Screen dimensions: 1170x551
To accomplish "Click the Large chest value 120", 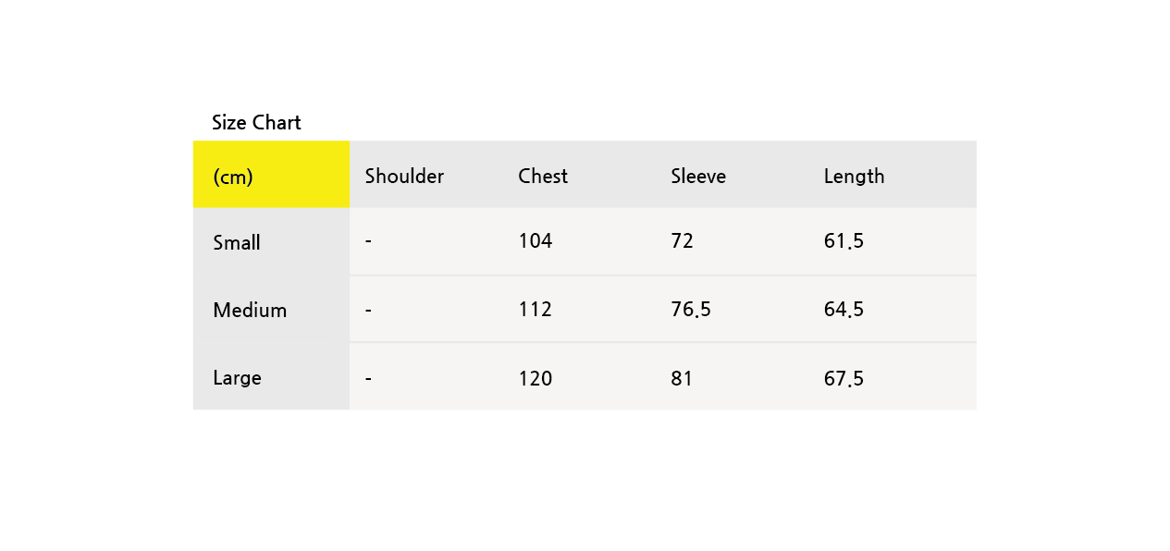I will 535,378.
